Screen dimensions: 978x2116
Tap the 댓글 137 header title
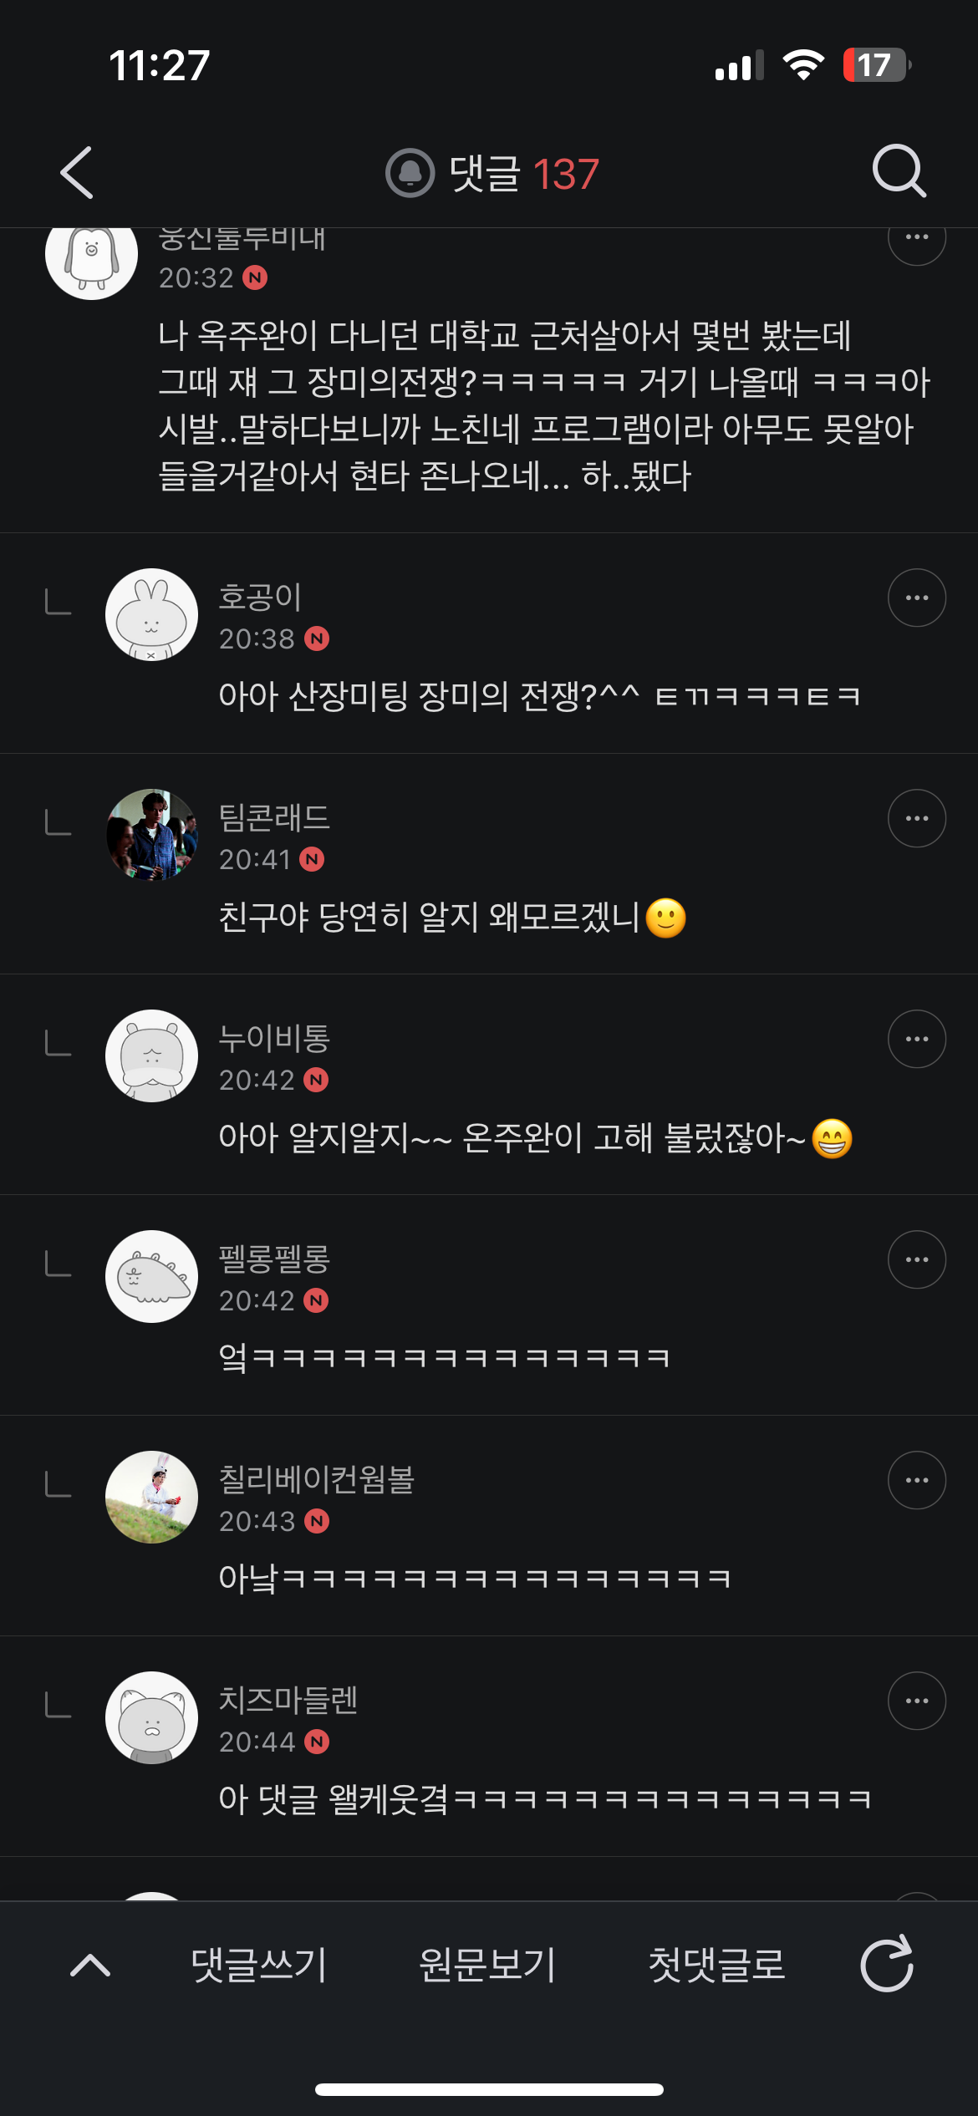click(523, 174)
